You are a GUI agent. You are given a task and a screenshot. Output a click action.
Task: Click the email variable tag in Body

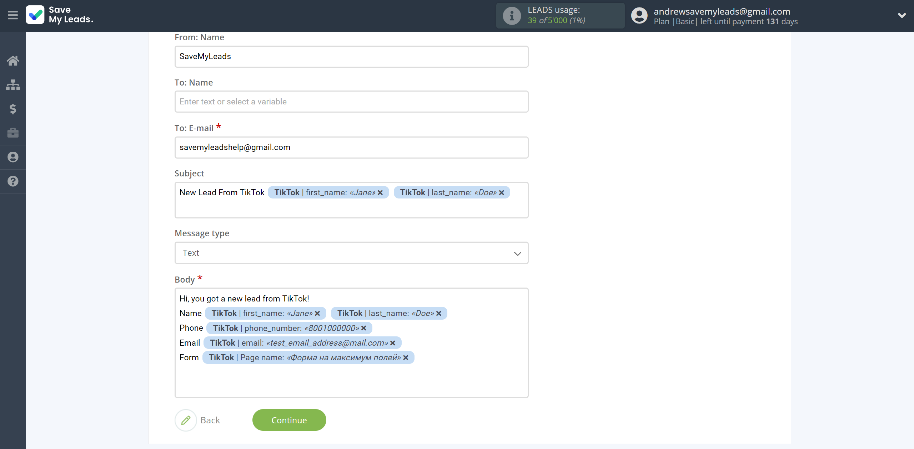point(302,343)
